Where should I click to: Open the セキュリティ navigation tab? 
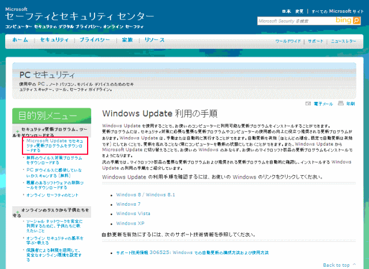54,40
